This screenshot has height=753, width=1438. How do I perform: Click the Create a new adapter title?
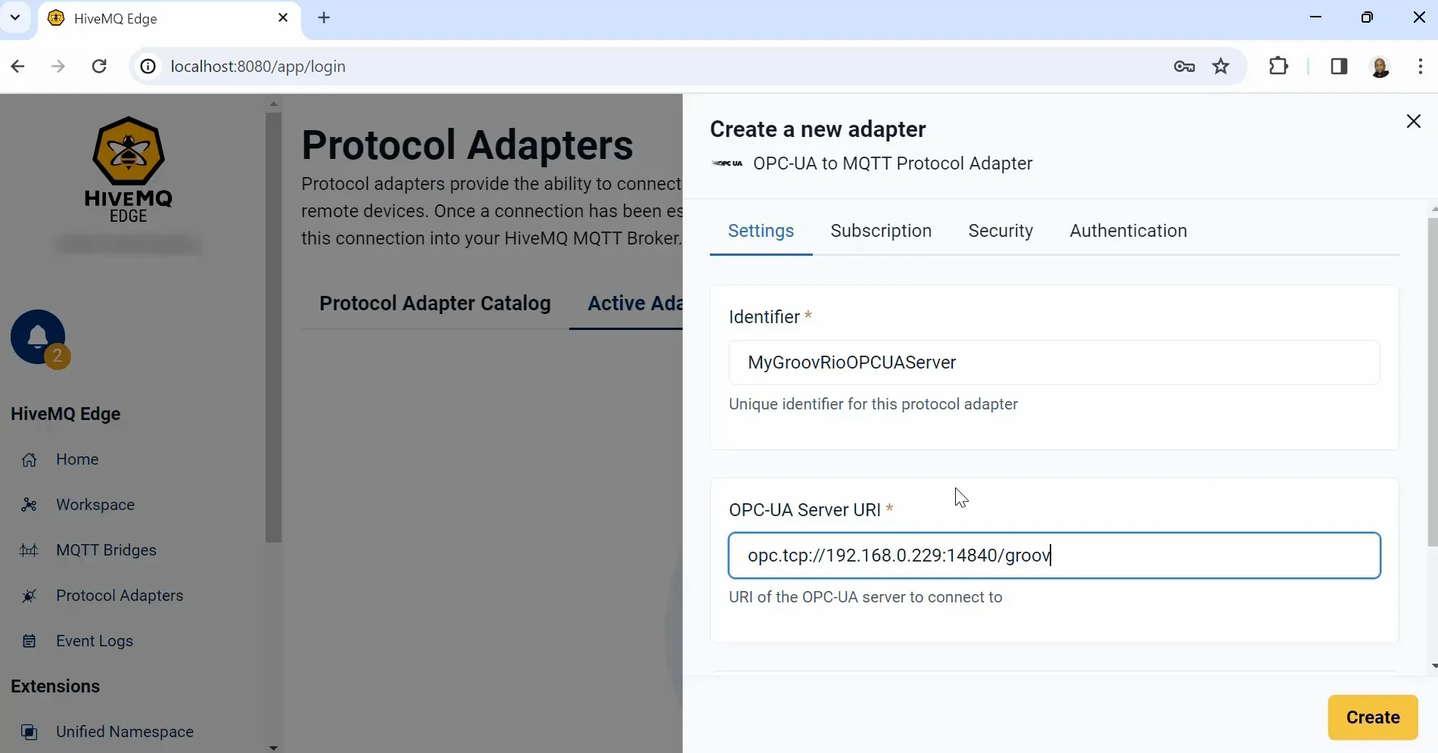(x=817, y=129)
